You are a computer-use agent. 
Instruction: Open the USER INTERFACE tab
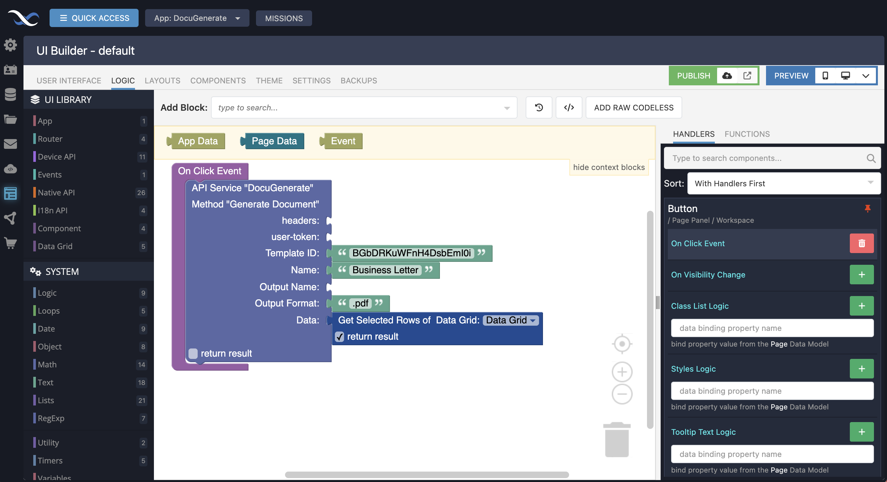coord(69,80)
